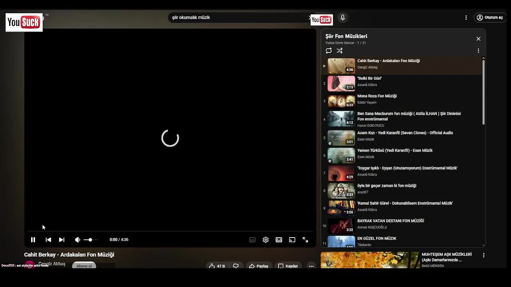This screenshot has width=511, height=287.
Task: Switch to theater mode
Action: coord(279,240)
